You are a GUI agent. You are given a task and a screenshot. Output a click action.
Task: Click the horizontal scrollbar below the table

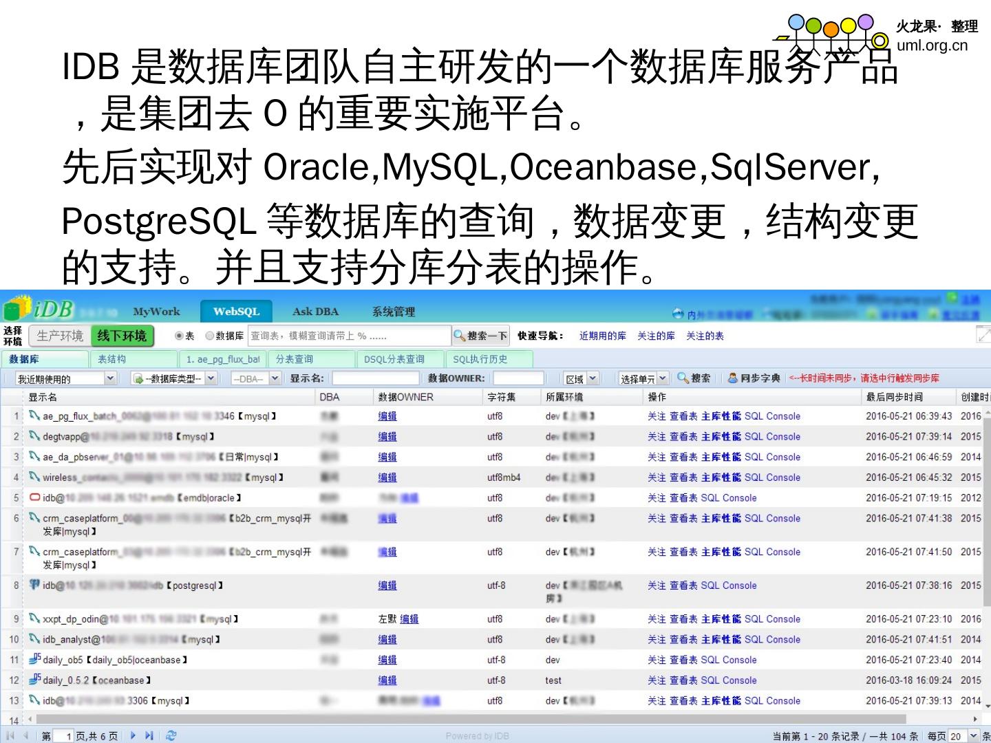point(482,719)
